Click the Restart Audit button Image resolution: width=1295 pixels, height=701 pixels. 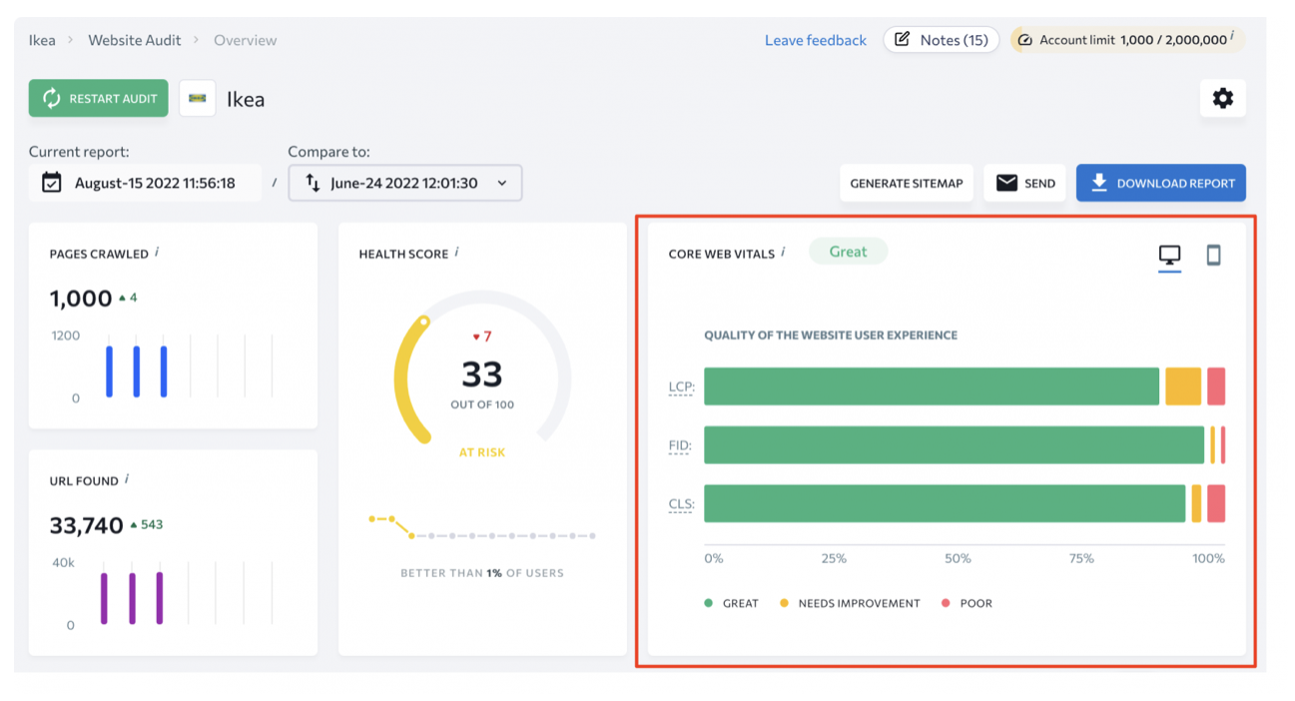(99, 99)
